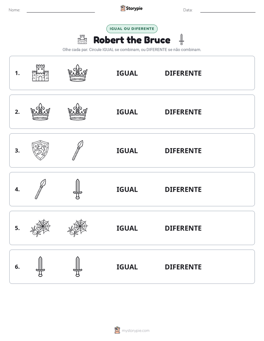Viewport: 264px width, 341px height.
Task: Click the right sword icon in row 6
Action: [78, 266]
